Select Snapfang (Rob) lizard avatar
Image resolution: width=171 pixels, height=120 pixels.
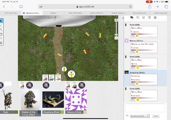point(53,100)
